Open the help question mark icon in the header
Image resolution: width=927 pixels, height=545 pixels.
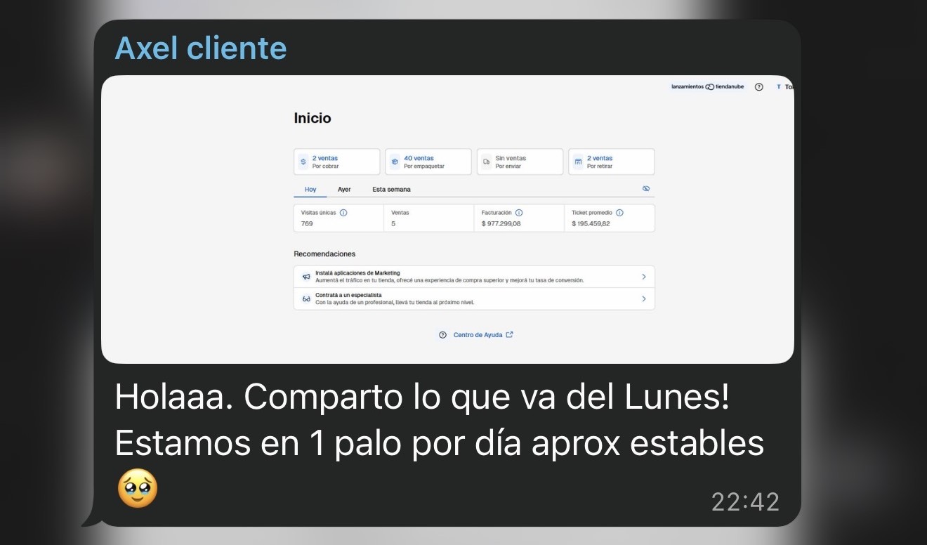coord(759,86)
